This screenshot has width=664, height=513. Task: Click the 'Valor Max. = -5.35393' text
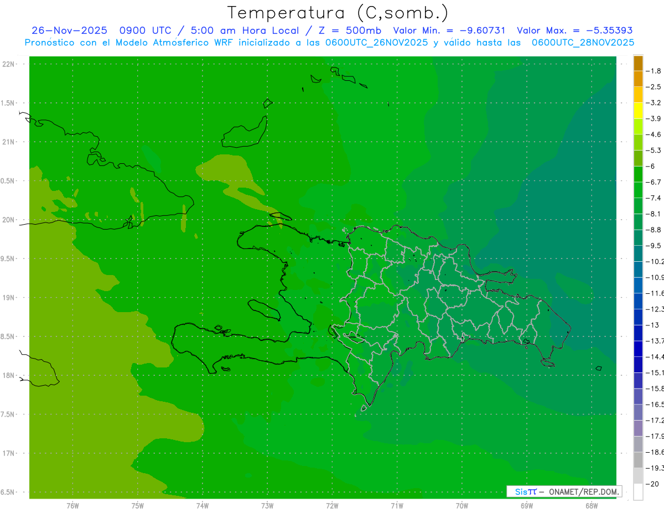pos(574,30)
